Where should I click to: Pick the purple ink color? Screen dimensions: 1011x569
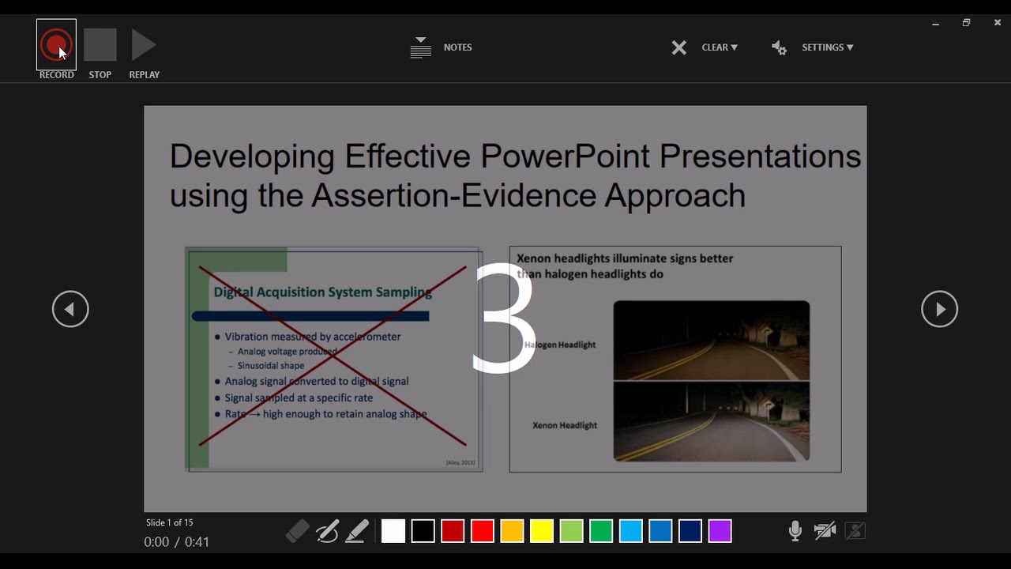[x=720, y=531]
